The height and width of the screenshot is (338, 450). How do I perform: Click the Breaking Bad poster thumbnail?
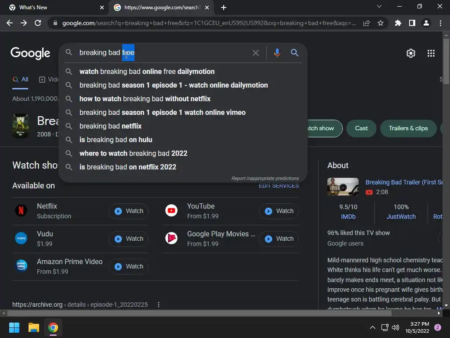point(20,126)
